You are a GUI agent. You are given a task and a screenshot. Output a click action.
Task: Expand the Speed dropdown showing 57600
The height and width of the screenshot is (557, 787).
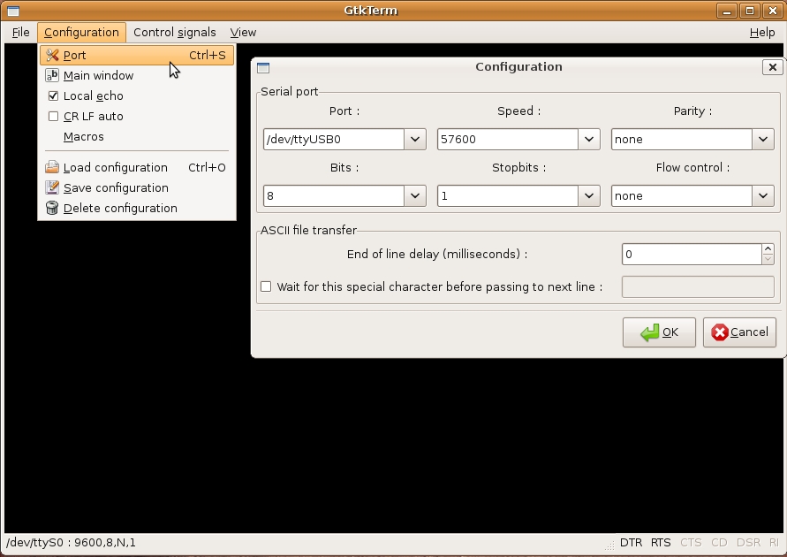pos(589,140)
